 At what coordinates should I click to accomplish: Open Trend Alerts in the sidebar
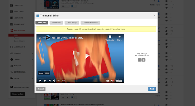[x=19, y=12]
